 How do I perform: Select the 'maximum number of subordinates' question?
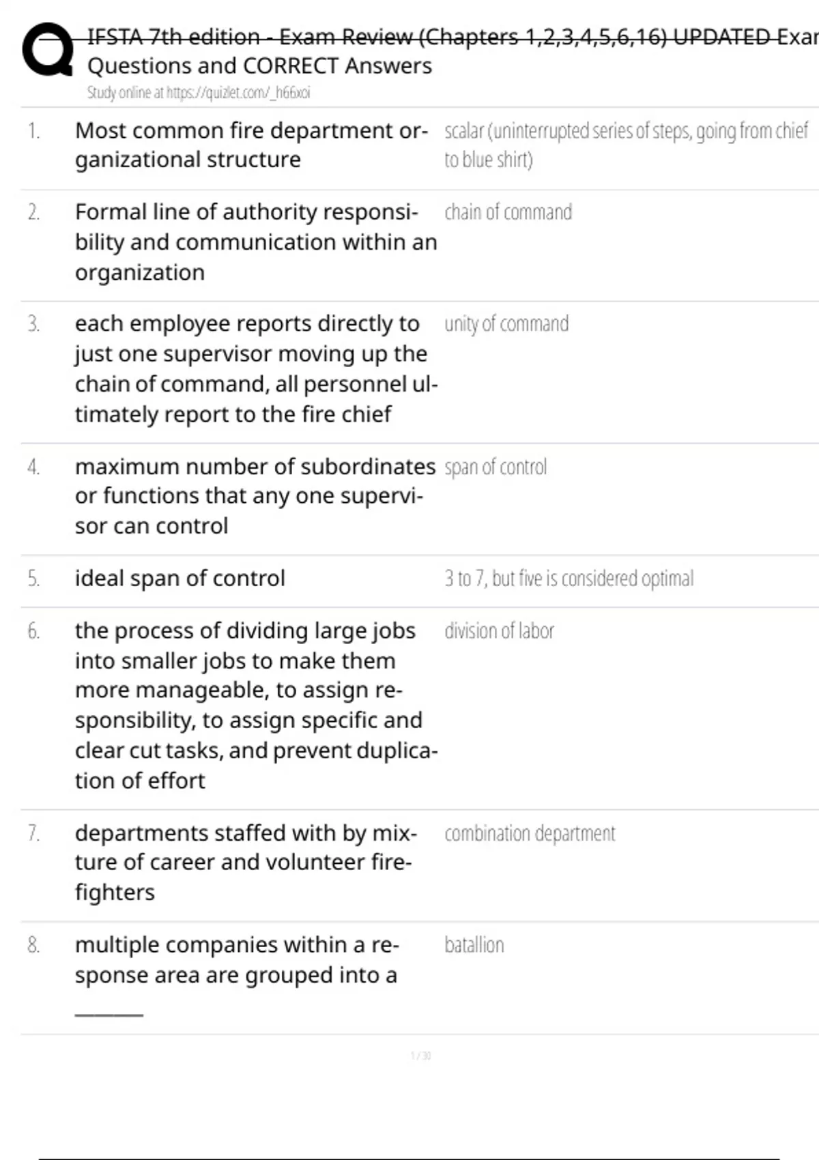[x=255, y=496]
